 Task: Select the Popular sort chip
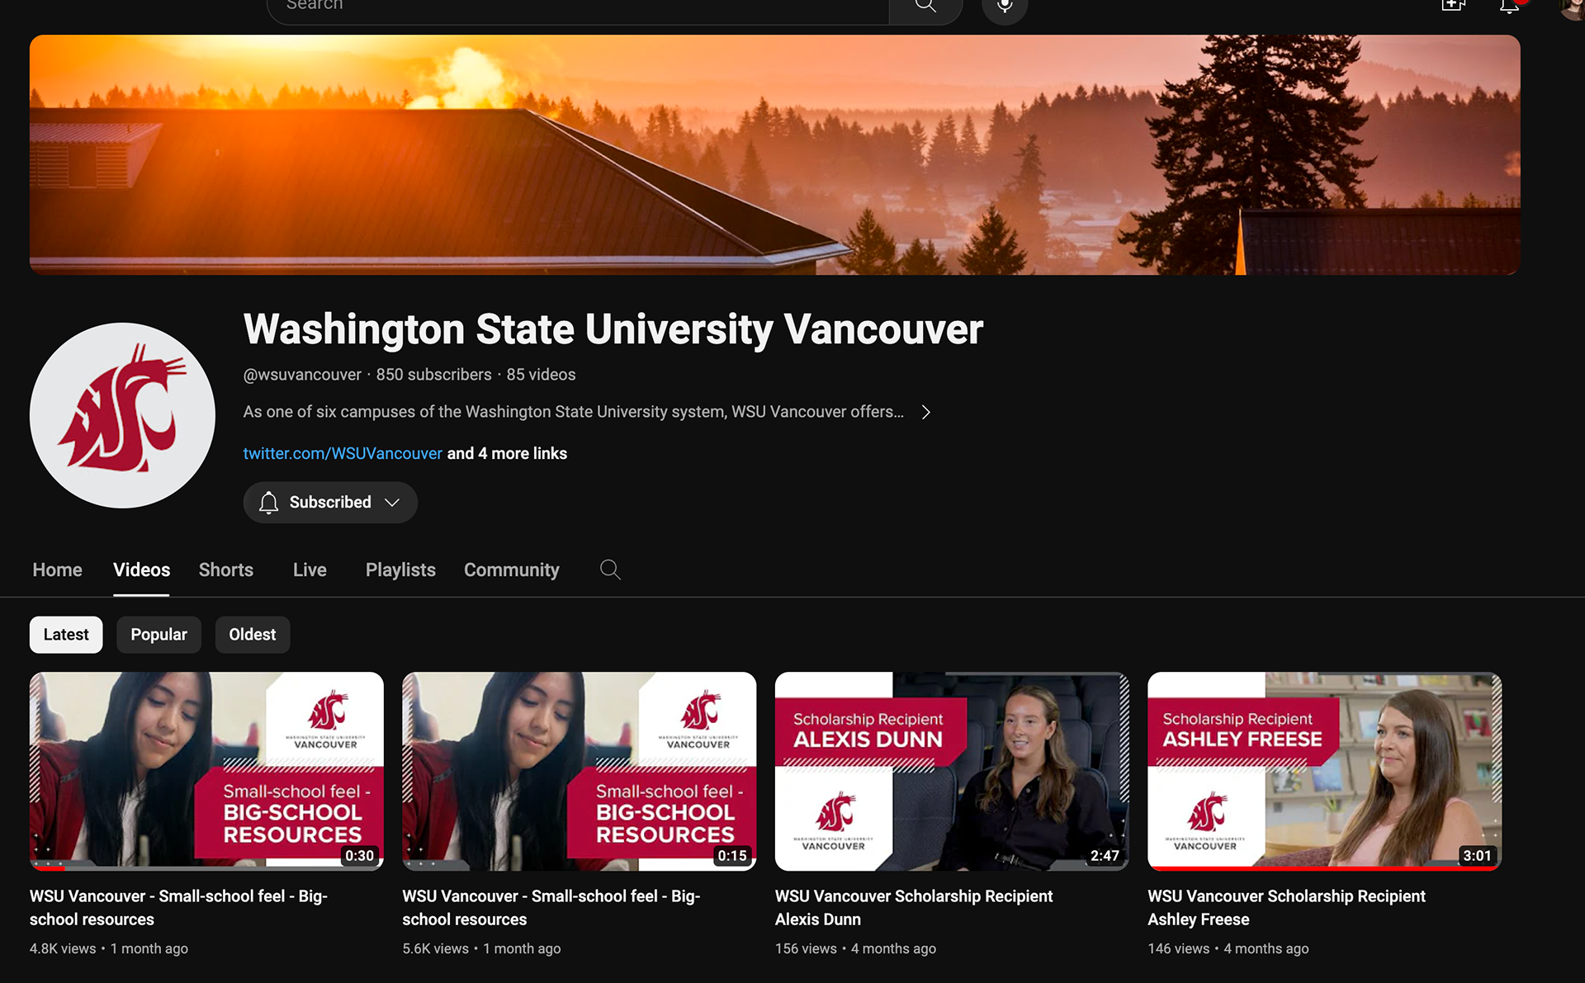(x=158, y=635)
